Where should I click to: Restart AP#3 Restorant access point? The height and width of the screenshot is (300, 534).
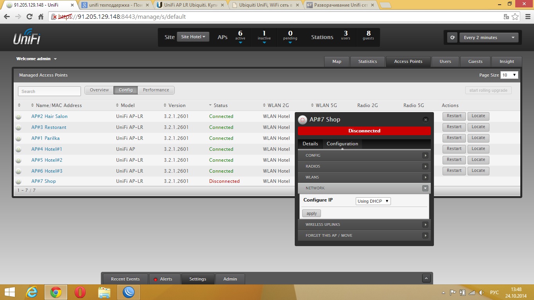coord(454,127)
